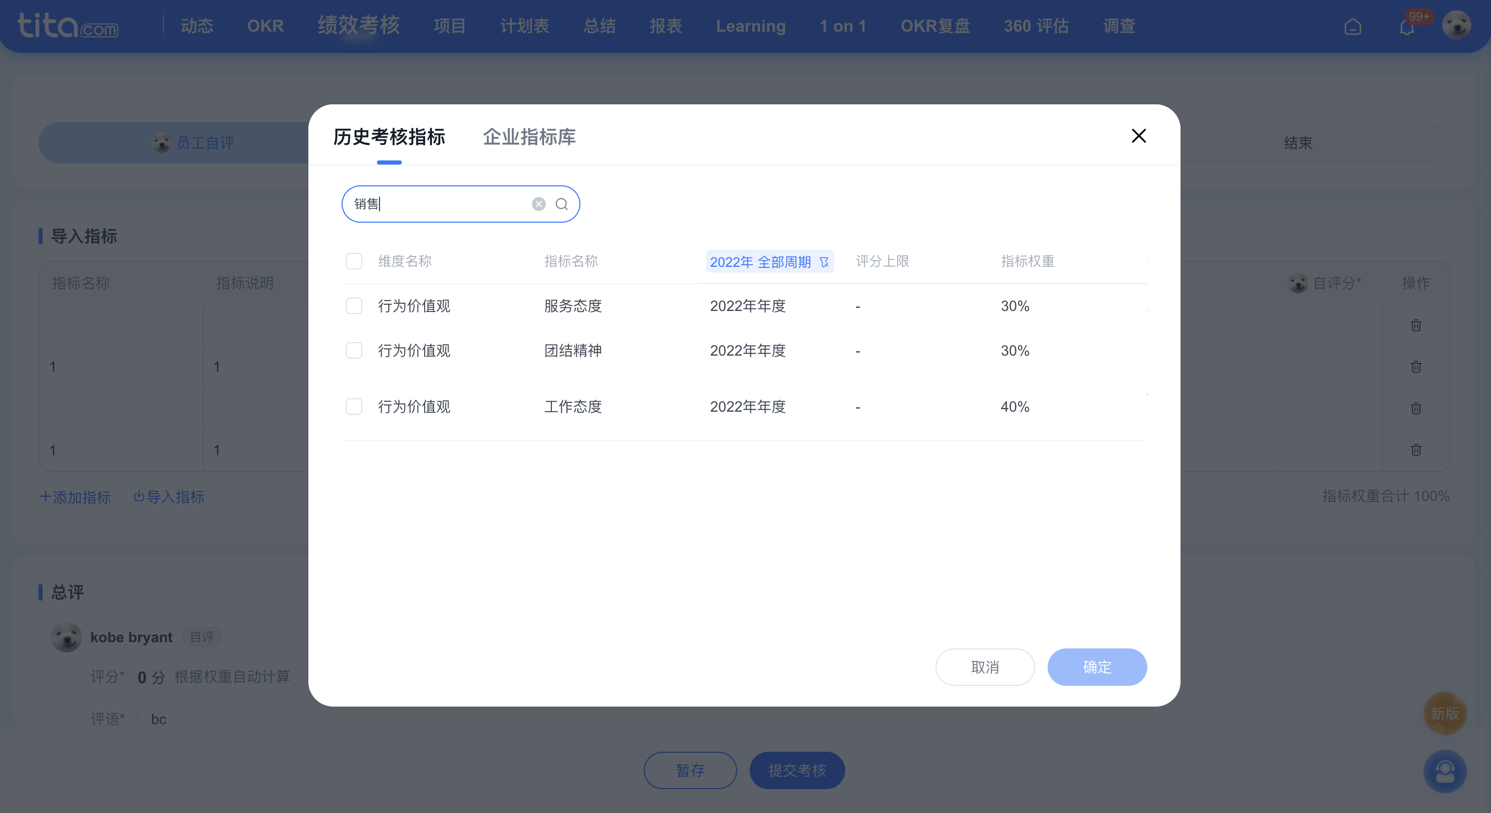
Task: Switch to 历史考核指标 tab
Action: pos(389,137)
